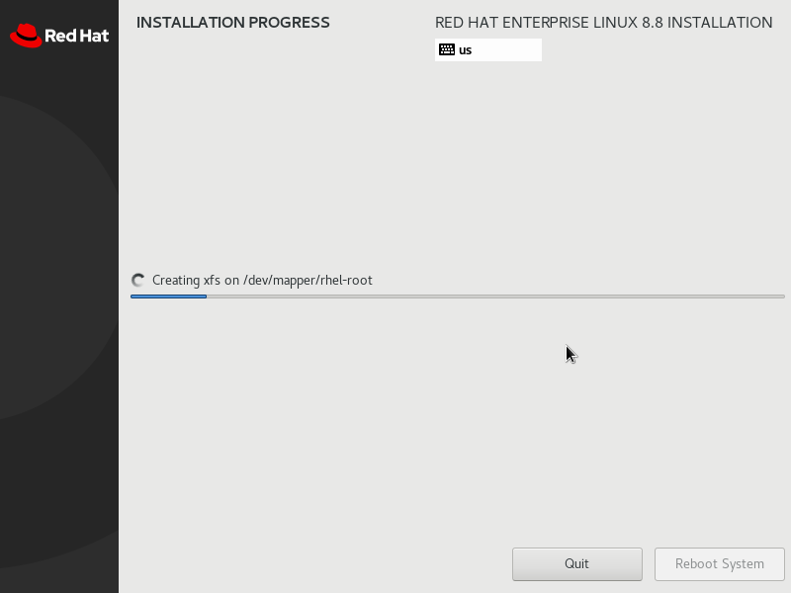The width and height of the screenshot is (791, 593).
Task: Click the disabled Reboot System button
Action: [x=719, y=563]
